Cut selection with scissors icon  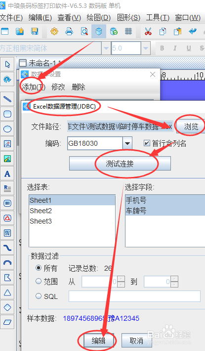(x=148, y=31)
